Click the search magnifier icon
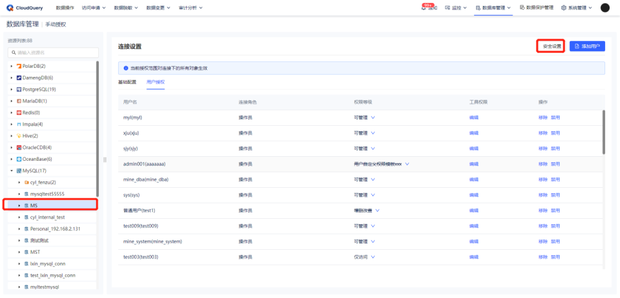This screenshot has height=298, width=620. pyautogui.click(x=14, y=53)
